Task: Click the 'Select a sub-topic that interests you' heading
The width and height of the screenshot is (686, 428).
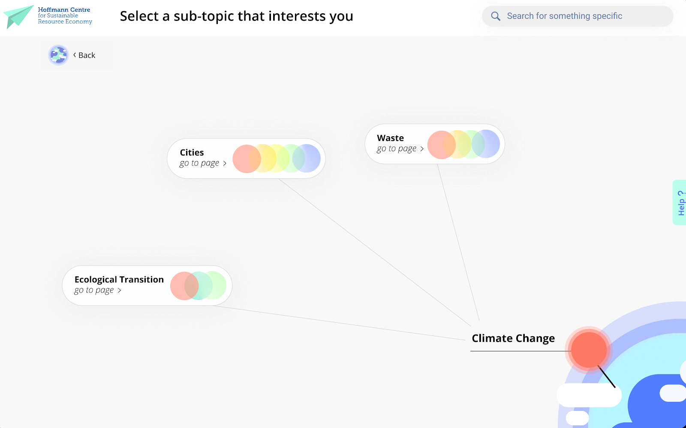Action: click(x=237, y=16)
